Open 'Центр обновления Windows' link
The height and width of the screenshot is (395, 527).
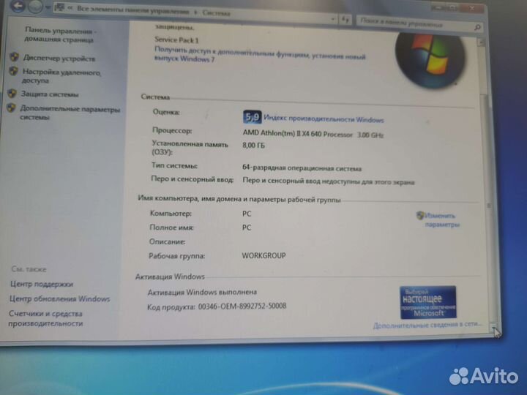(60, 299)
